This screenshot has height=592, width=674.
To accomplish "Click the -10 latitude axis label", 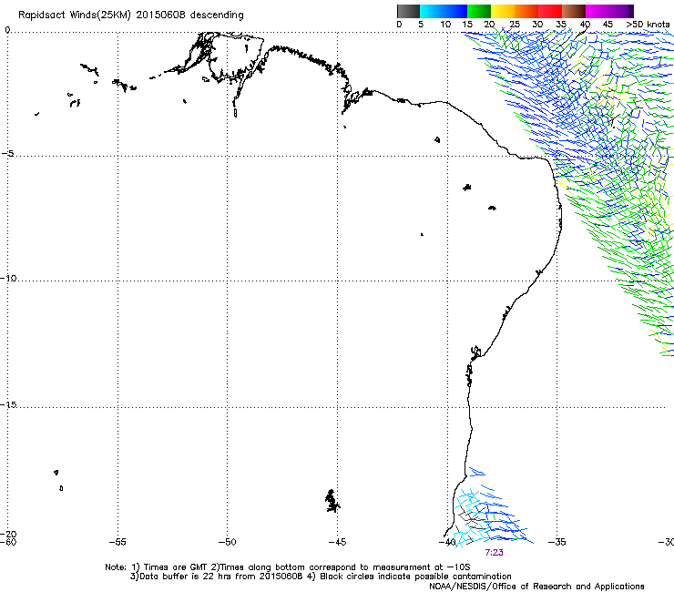I will pos(8,278).
